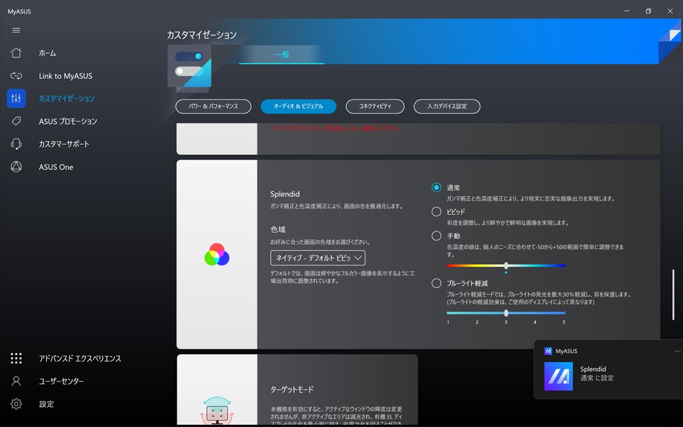Screen dimensions: 683x427
Task: Open カスタマーサポート sidebar item
Action: pyautogui.click(x=64, y=144)
